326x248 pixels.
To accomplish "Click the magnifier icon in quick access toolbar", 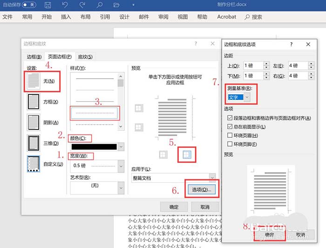I will [100, 5].
